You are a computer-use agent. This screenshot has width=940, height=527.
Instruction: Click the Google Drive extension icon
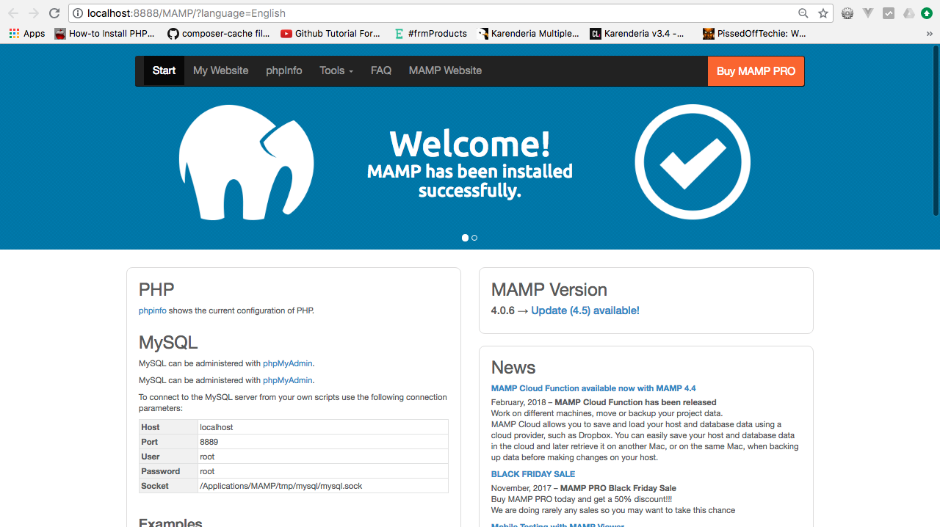click(909, 13)
